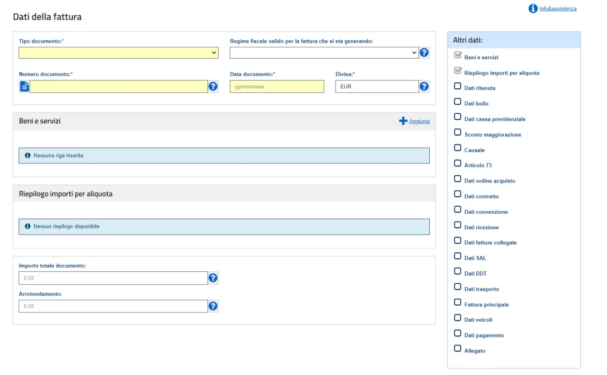The height and width of the screenshot is (375, 607).
Task: Toggle the Allegato checkbox
Action: (458, 349)
